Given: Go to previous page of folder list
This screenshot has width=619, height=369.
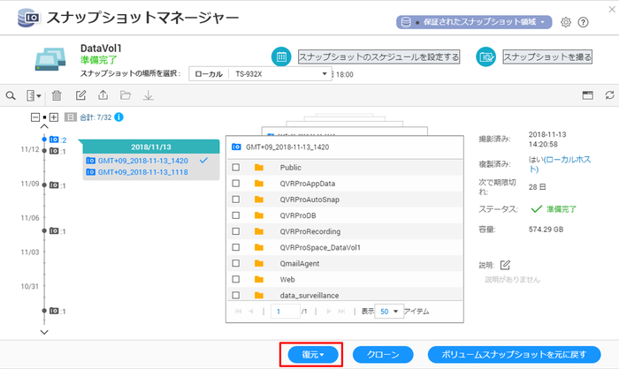Looking at the screenshot, I should pos(251,312).
